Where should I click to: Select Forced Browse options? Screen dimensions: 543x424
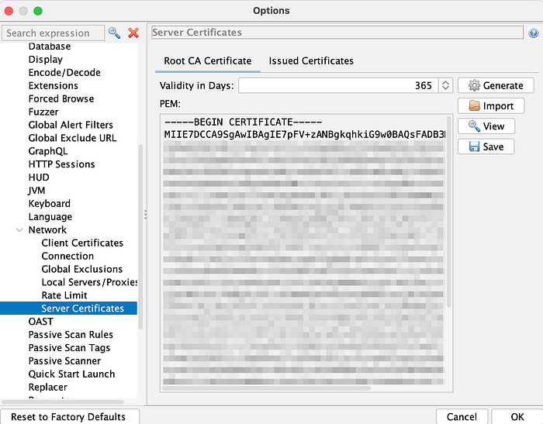61,99
